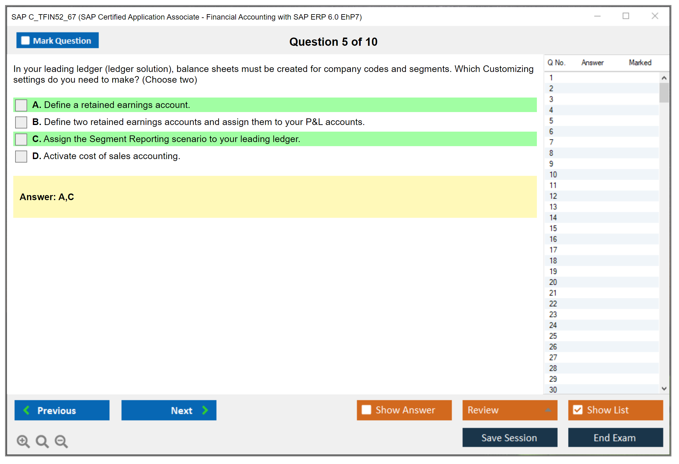
Task: Expand the Review dropdown menu
Action: pyautogui.click(x=548, y=410)
